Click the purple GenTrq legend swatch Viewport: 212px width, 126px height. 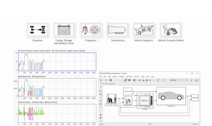[19, 102]
